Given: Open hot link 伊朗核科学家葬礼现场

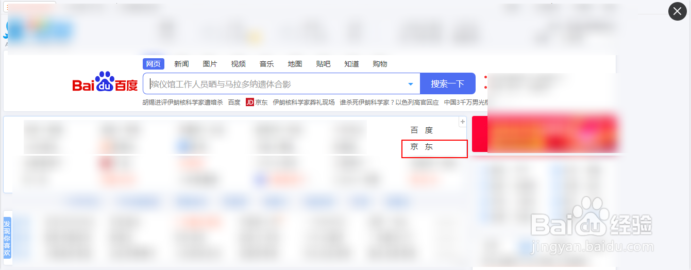Looking at the screenshot, I should 304,102.
